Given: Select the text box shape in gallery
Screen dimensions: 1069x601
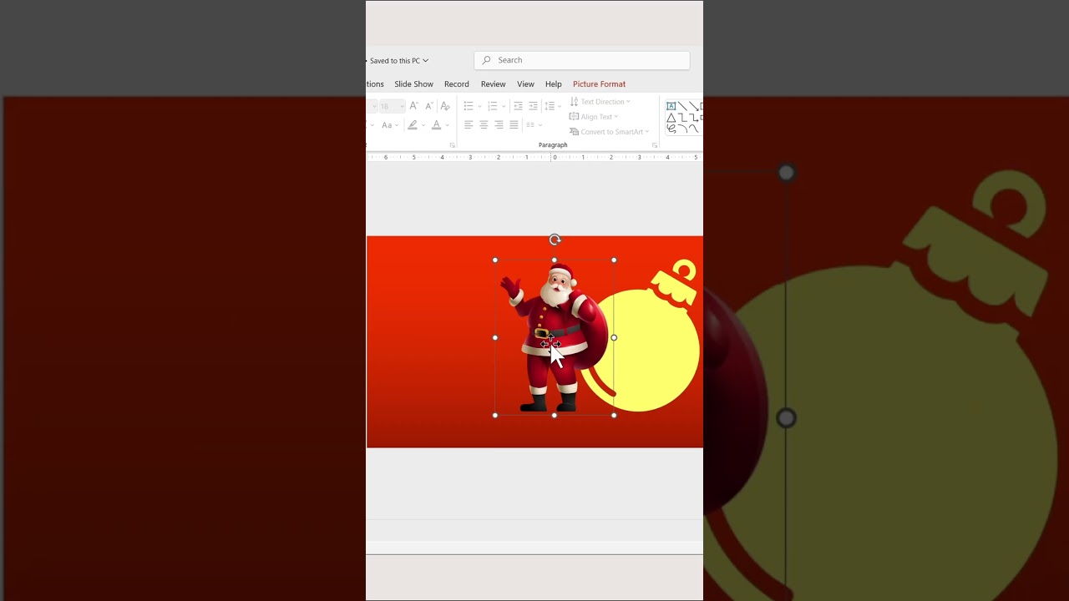Looking at the screenshot, I should (671, 106).
